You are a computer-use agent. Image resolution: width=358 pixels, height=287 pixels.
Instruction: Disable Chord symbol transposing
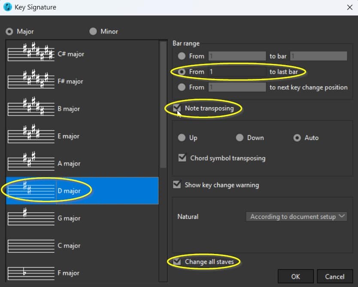[182, 158]
